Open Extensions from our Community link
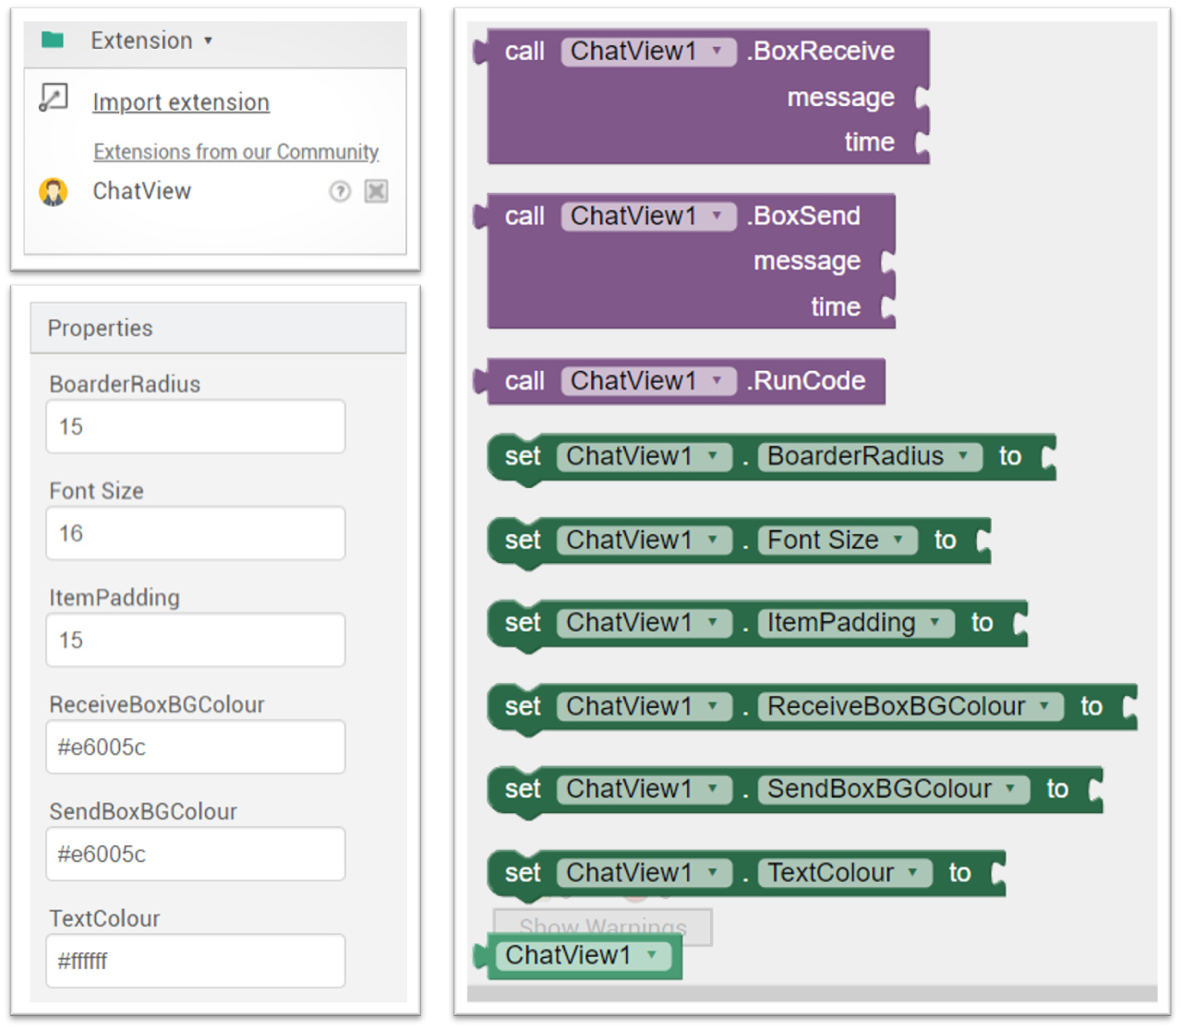1181x1029 pixels. click(x=235, y=151)
